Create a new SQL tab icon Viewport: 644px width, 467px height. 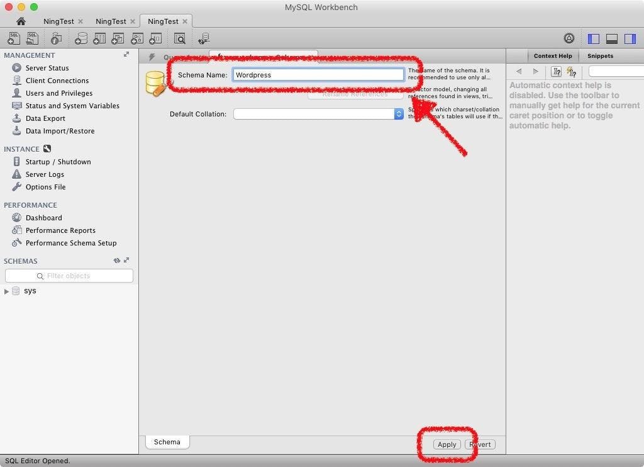(x=14, y=38)
